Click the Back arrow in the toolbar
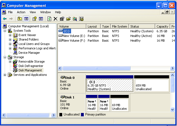This screenshot has height=126, width=177. pos(5,19)
